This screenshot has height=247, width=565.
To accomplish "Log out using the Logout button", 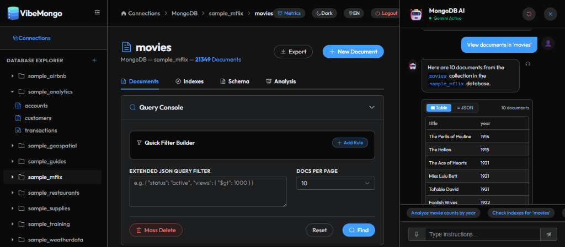I will coord(386,13).
